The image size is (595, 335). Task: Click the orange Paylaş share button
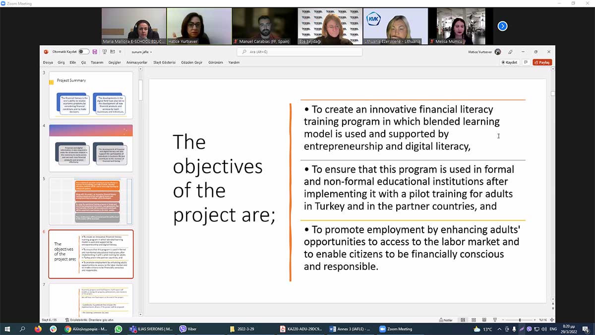click(x=542, y=63)
